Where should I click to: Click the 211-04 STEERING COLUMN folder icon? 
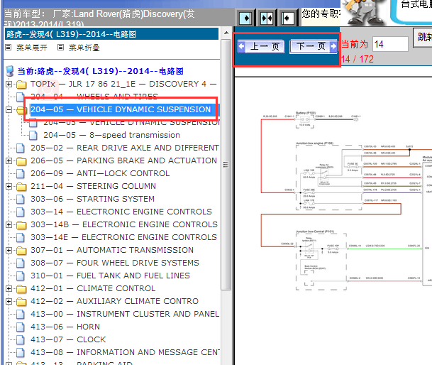21,187
